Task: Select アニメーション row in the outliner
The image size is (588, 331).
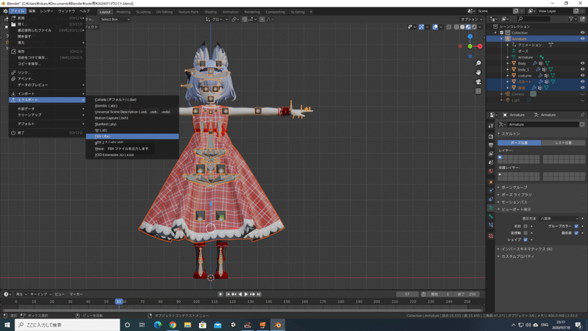Action: [x=529, y=45]
